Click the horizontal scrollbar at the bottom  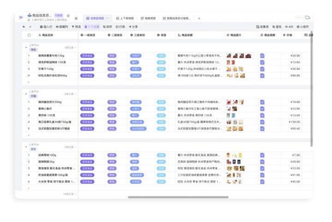click(178, 197)
